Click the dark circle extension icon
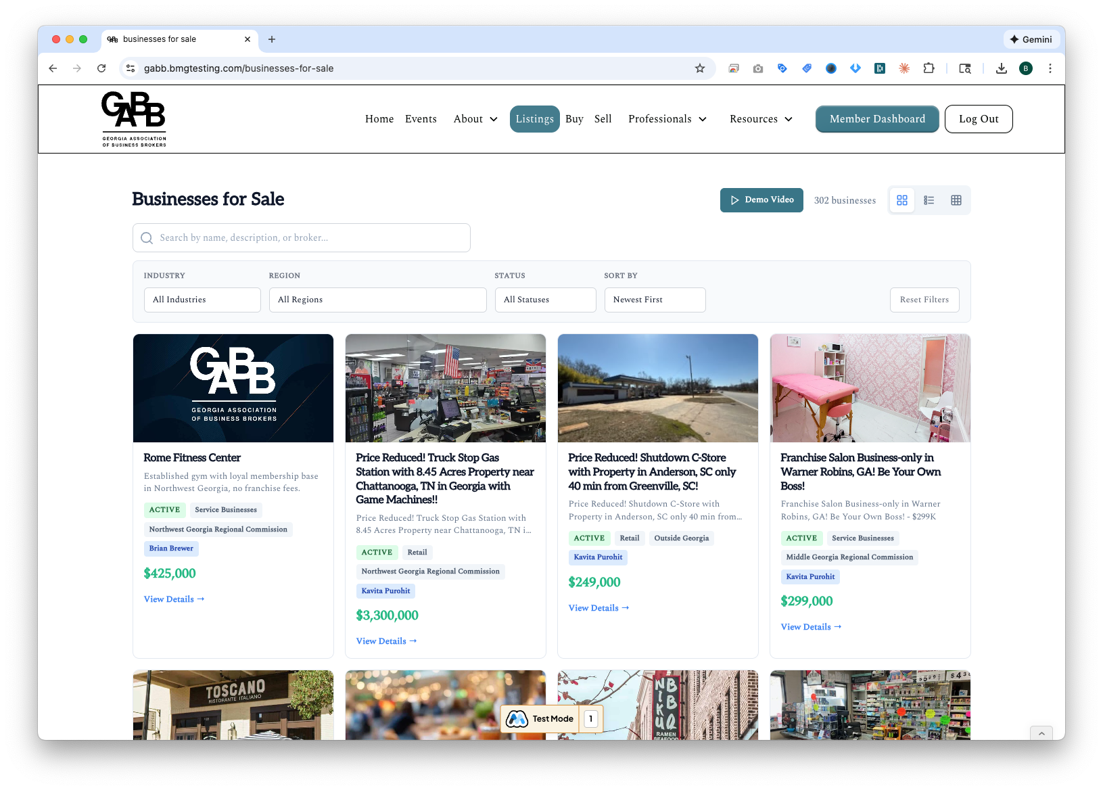The width and height of the screenshot is (1103, 790). click(x=831, y=68)
